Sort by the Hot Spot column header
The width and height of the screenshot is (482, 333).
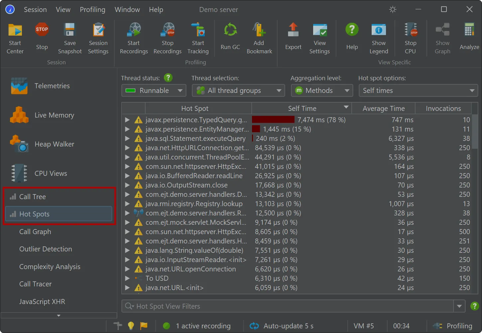pyautogui.click(x=198, y=109)
